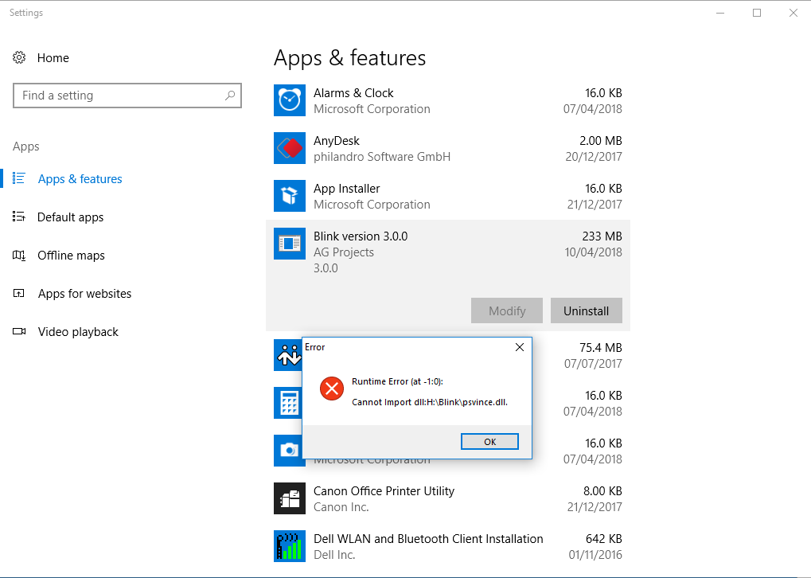
Task: Open Video playback settings
Action: (x=78, y=332)
